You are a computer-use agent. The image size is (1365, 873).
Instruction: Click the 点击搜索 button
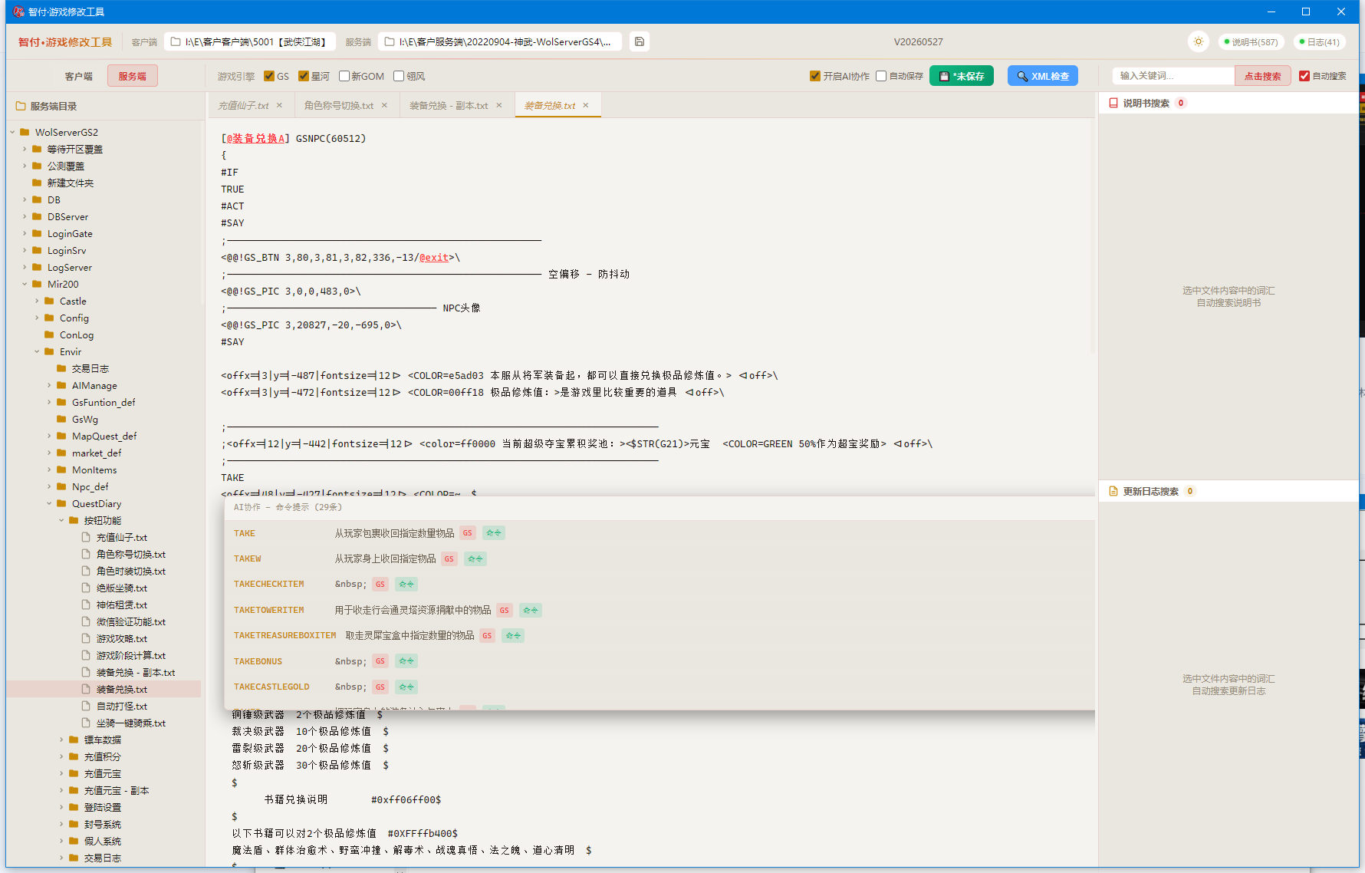click(x=1262, y=76)
